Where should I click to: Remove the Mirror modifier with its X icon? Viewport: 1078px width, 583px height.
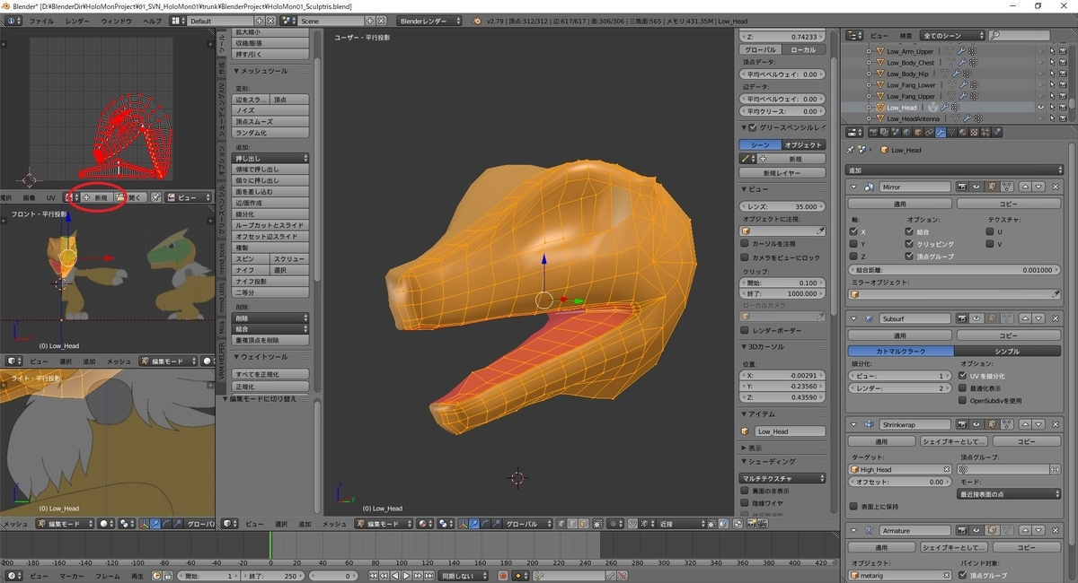coord(1057,187)
